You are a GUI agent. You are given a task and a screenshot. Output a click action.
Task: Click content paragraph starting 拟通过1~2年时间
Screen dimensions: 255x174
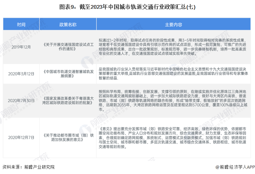coord(172,47)
